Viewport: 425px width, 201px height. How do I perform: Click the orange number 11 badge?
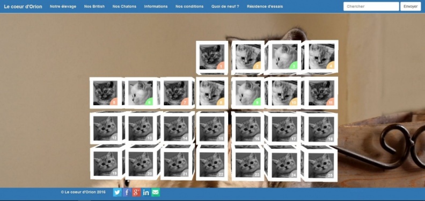pos(331,102)
